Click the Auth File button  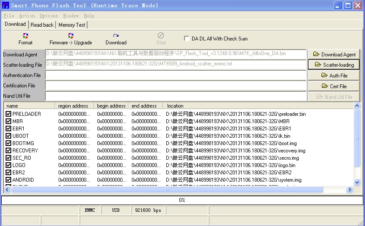click(x=334, y=75)
